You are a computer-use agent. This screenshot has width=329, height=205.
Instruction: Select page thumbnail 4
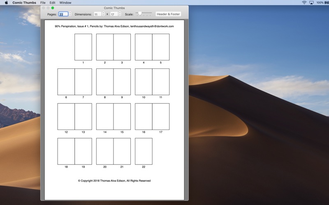(144, 47)
